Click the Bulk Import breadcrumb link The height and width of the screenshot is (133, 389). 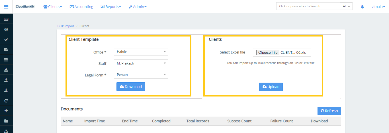[x=66, y=26]
